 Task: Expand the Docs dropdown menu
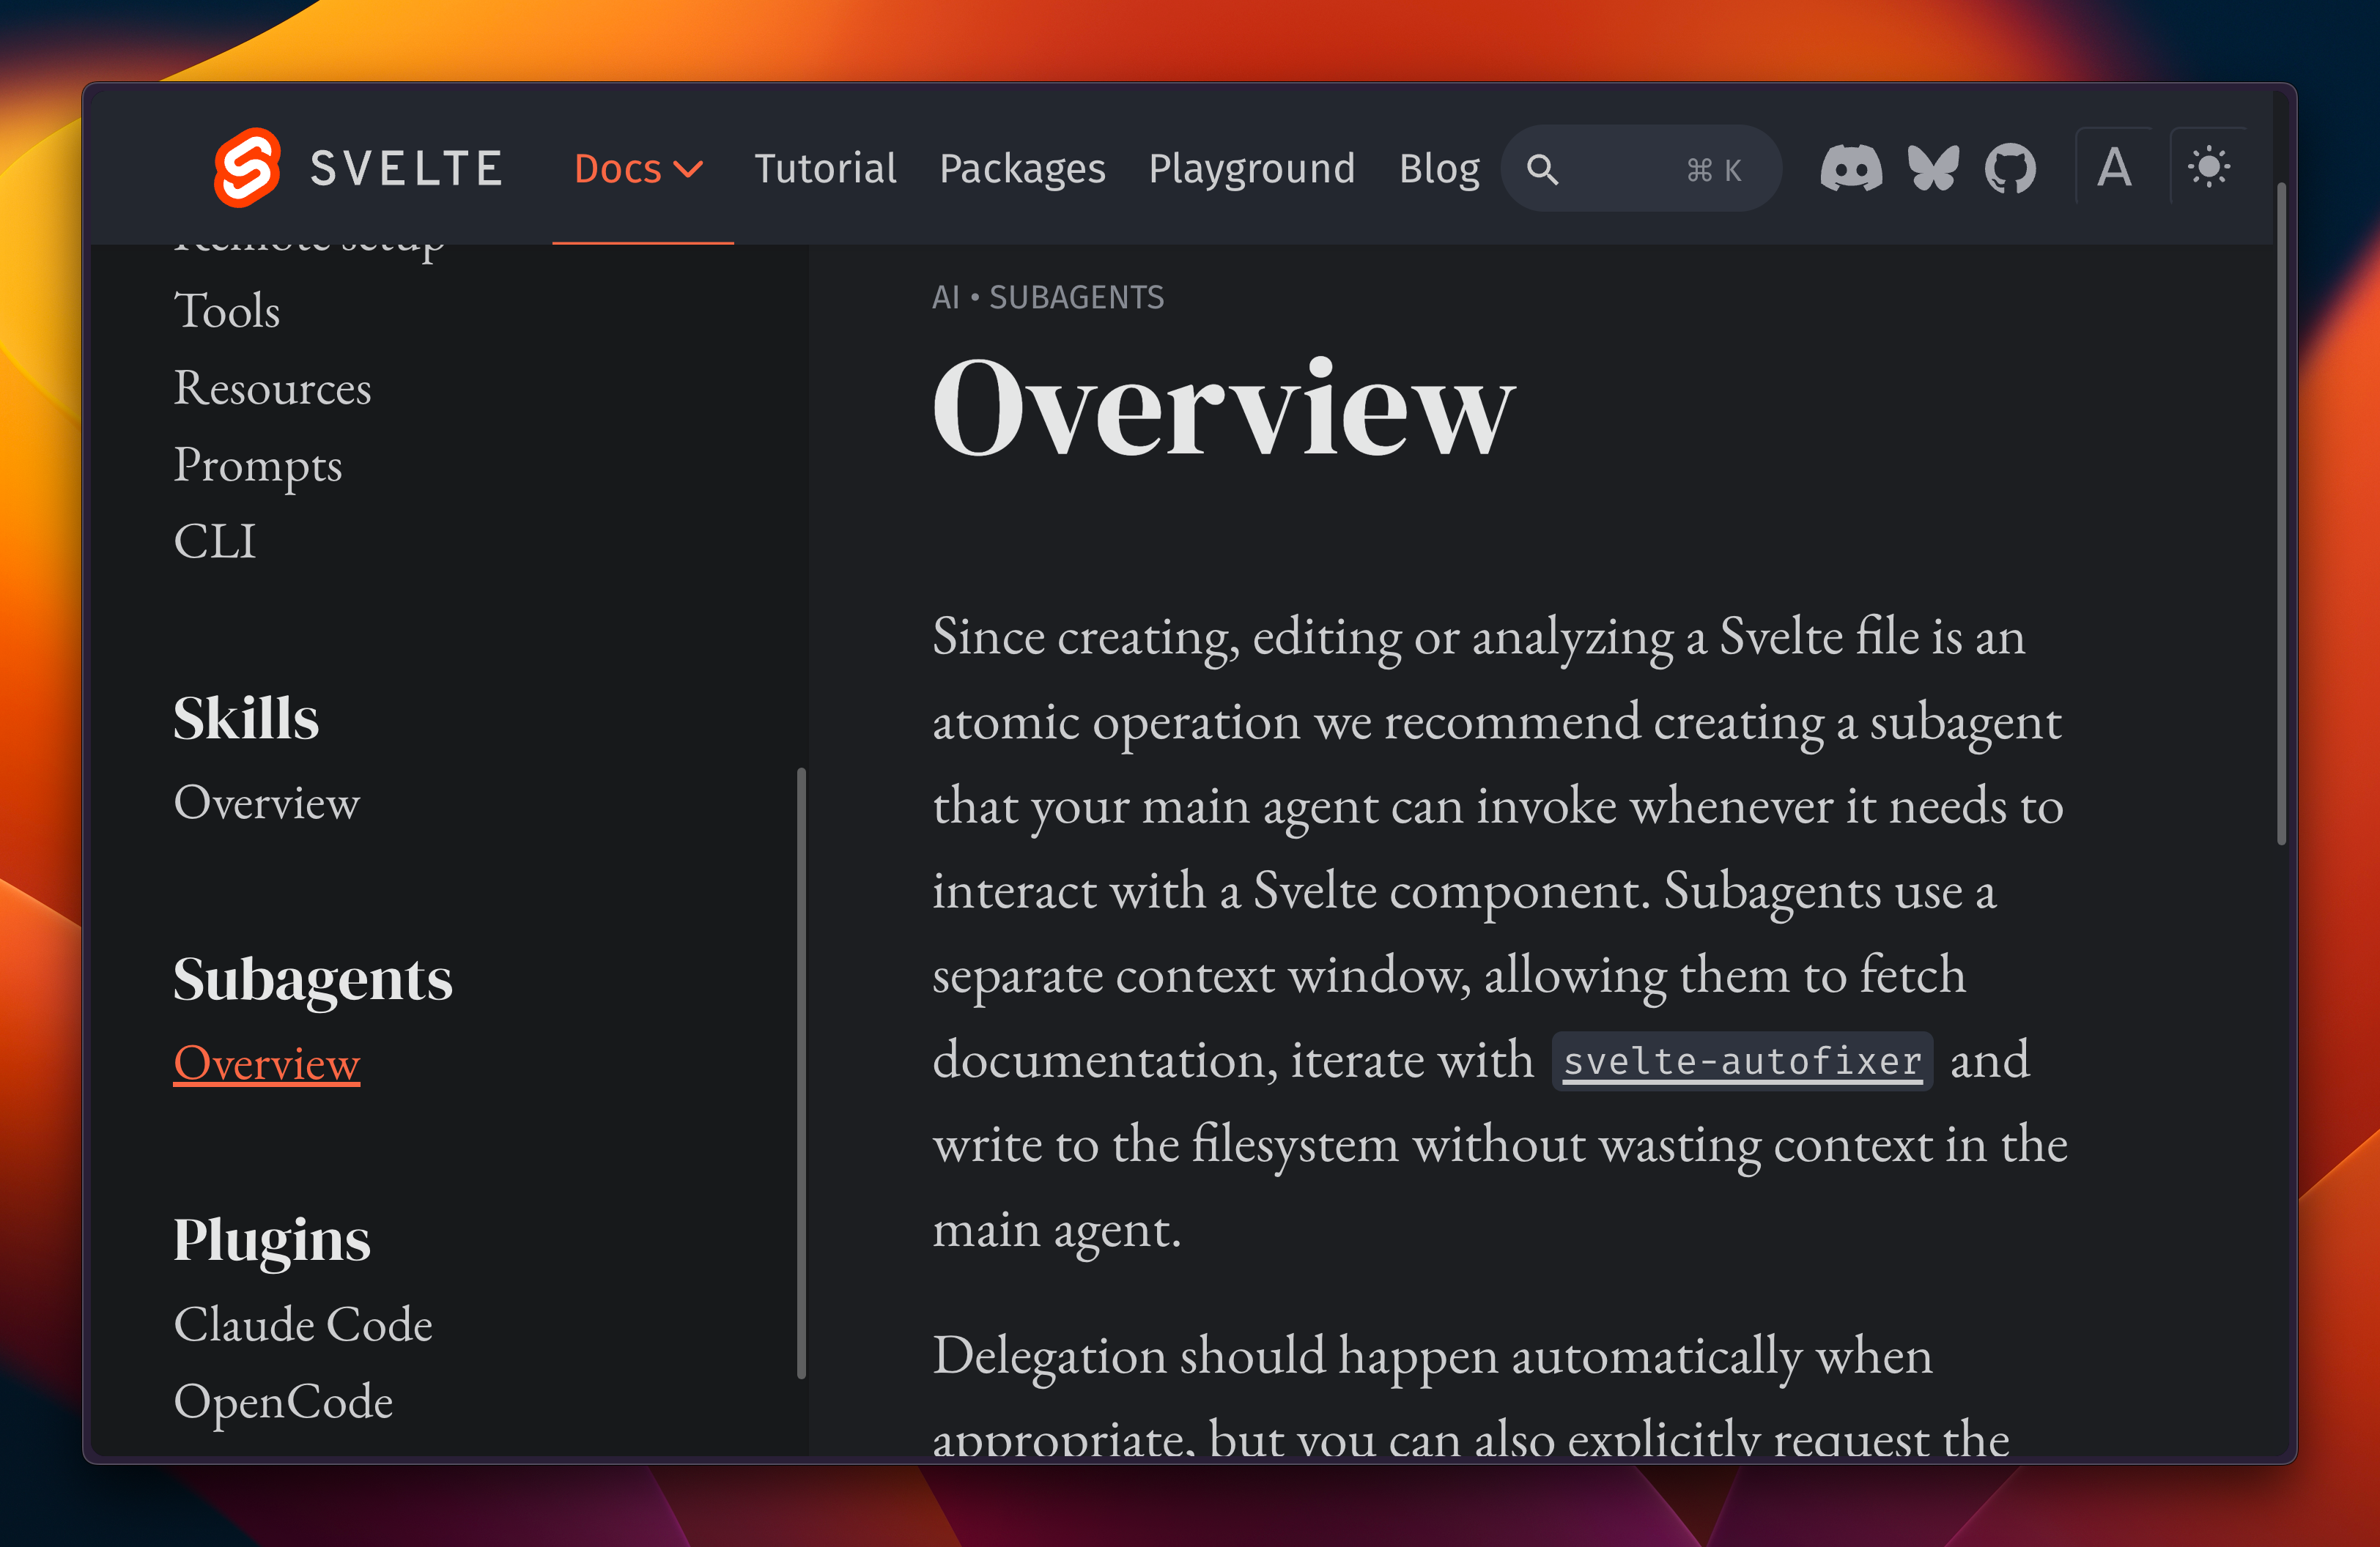click(x=639, y=168)
